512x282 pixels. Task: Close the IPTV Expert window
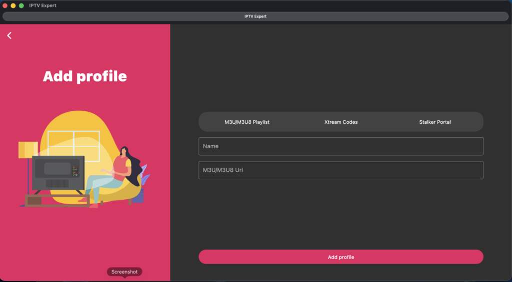click(5, 5)
